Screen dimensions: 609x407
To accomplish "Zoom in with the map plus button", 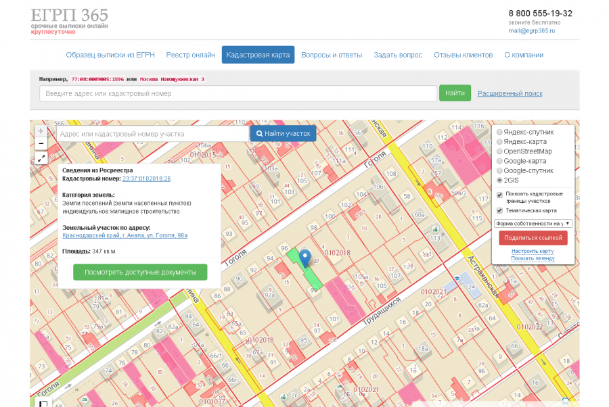I will pos(41,130).
